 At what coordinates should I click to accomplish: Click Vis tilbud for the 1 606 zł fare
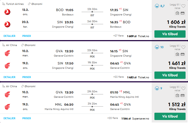click(x=170, y=34)
